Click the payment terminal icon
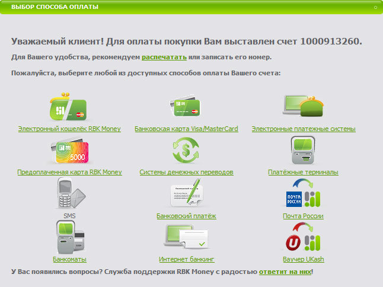Viewport: 383px width, 287px height. click(303, 150)
